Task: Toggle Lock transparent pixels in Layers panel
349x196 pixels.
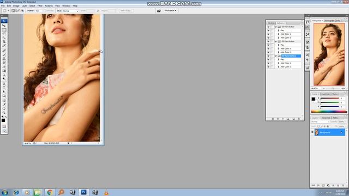Action: tap(318, 126)
